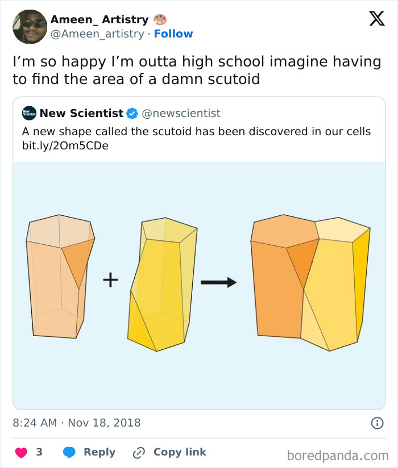This screenshot has height=468, width=398.
Task: Click New Scientist's verified badge
Action: coord(132,113)
